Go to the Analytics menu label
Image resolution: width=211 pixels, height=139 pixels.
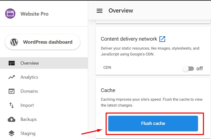[x=29, y=77]
